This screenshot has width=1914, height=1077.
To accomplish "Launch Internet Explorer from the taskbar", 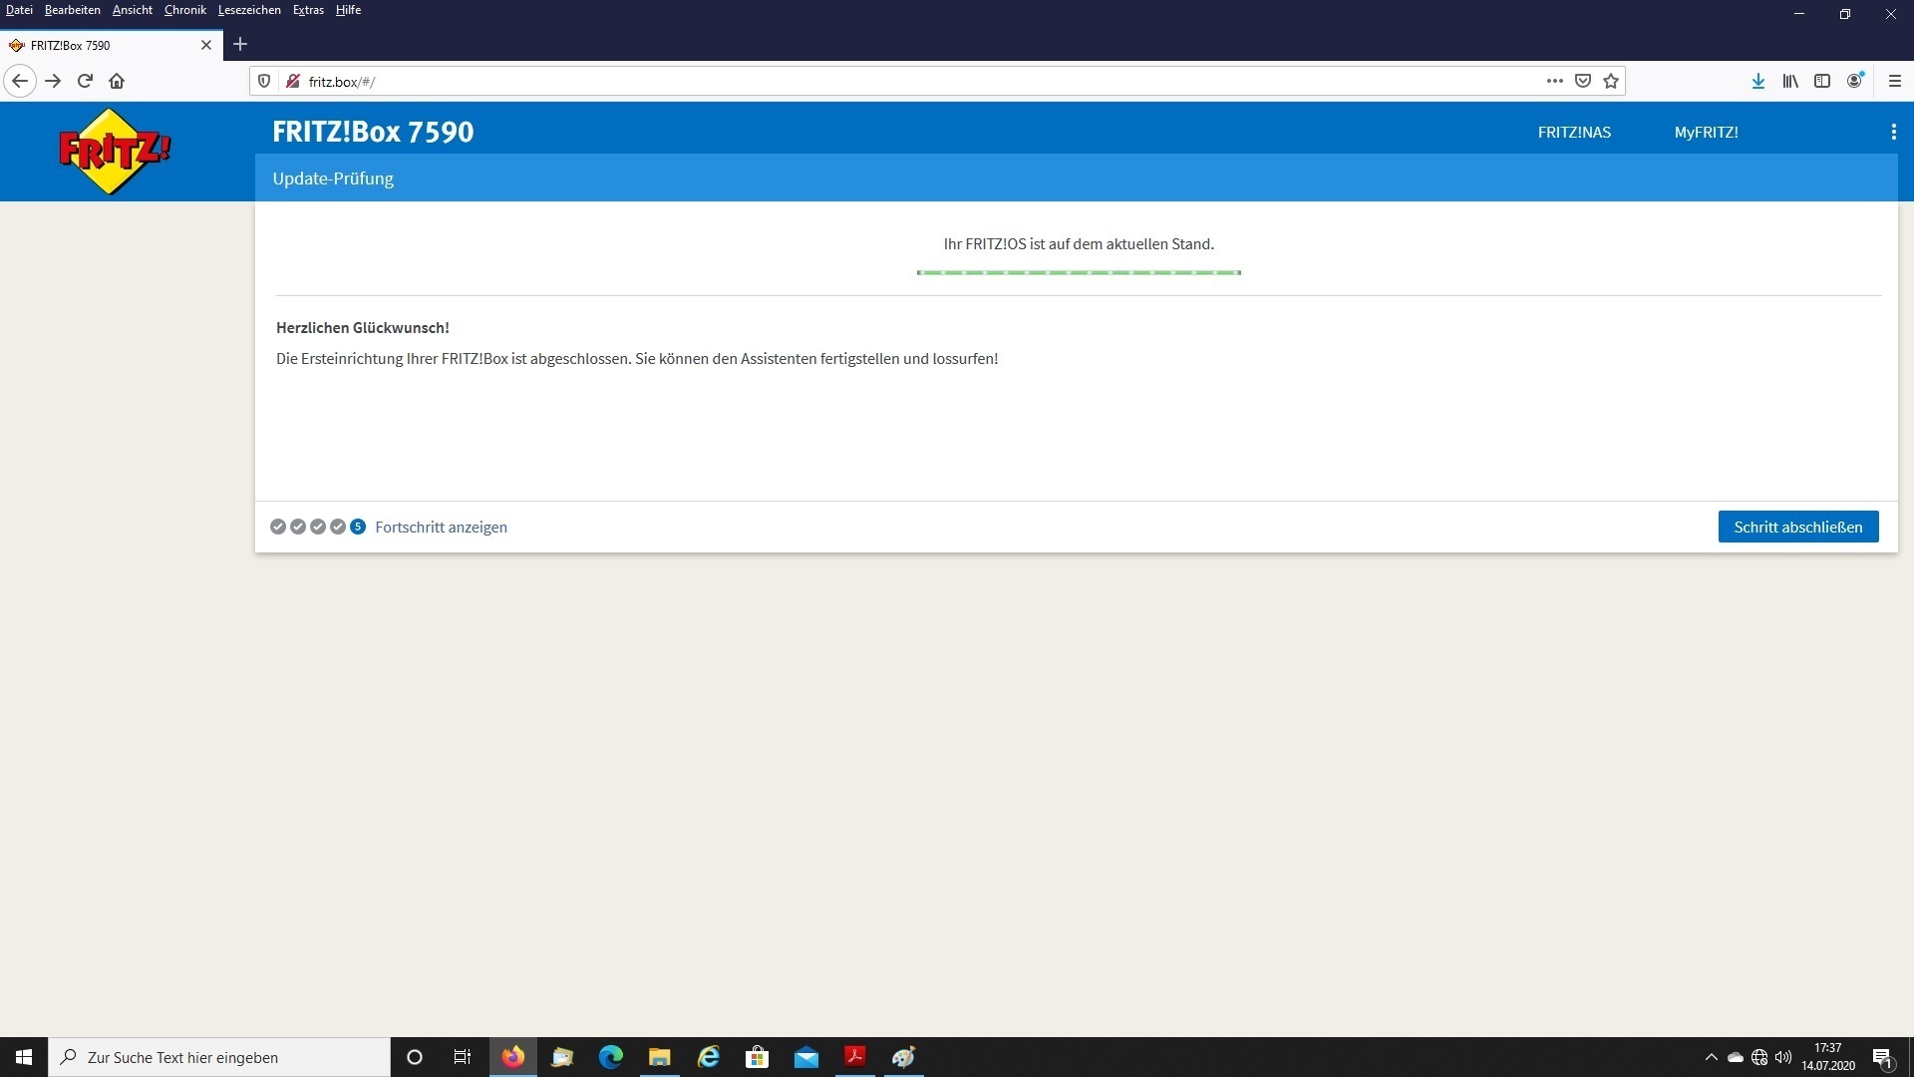I will point(709,1057).
